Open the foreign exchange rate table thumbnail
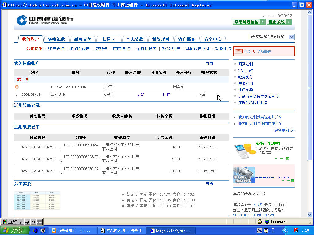 point(37,200)
